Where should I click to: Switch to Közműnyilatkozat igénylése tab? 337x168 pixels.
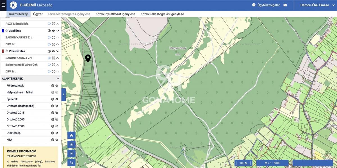(115, 14)
